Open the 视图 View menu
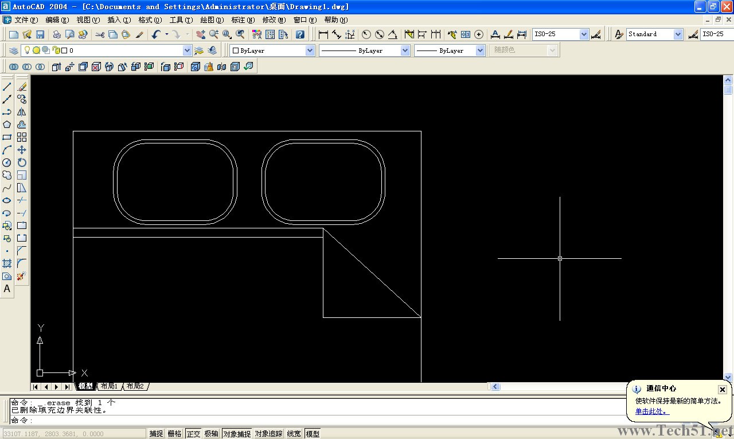The height and width of the screenshot is (439, 734). (88, 20)
